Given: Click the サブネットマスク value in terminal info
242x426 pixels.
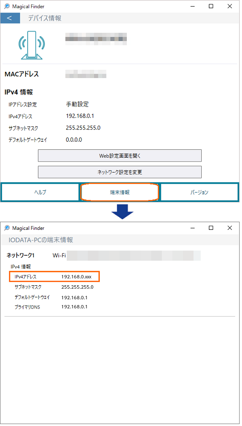Looking at the screenshot, I should coord(77,287).
